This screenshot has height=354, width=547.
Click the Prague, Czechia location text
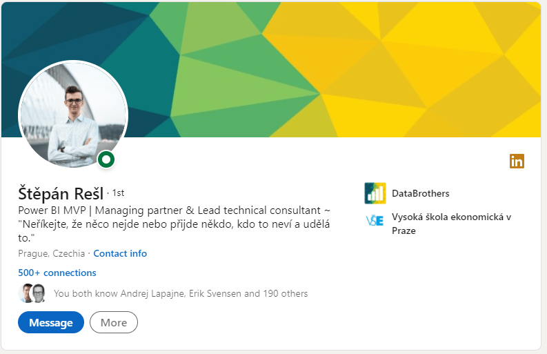[x=52, y=253]
